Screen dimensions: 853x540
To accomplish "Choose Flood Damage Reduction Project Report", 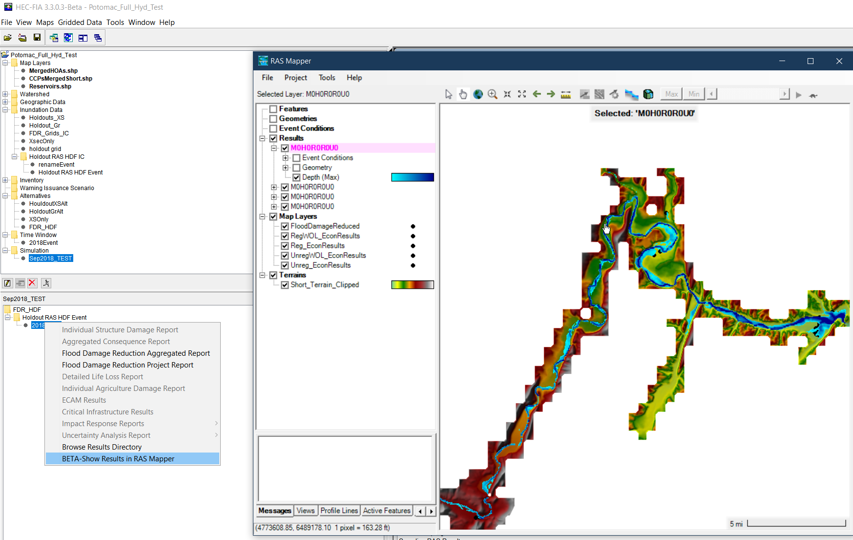I will pos(127,365).
